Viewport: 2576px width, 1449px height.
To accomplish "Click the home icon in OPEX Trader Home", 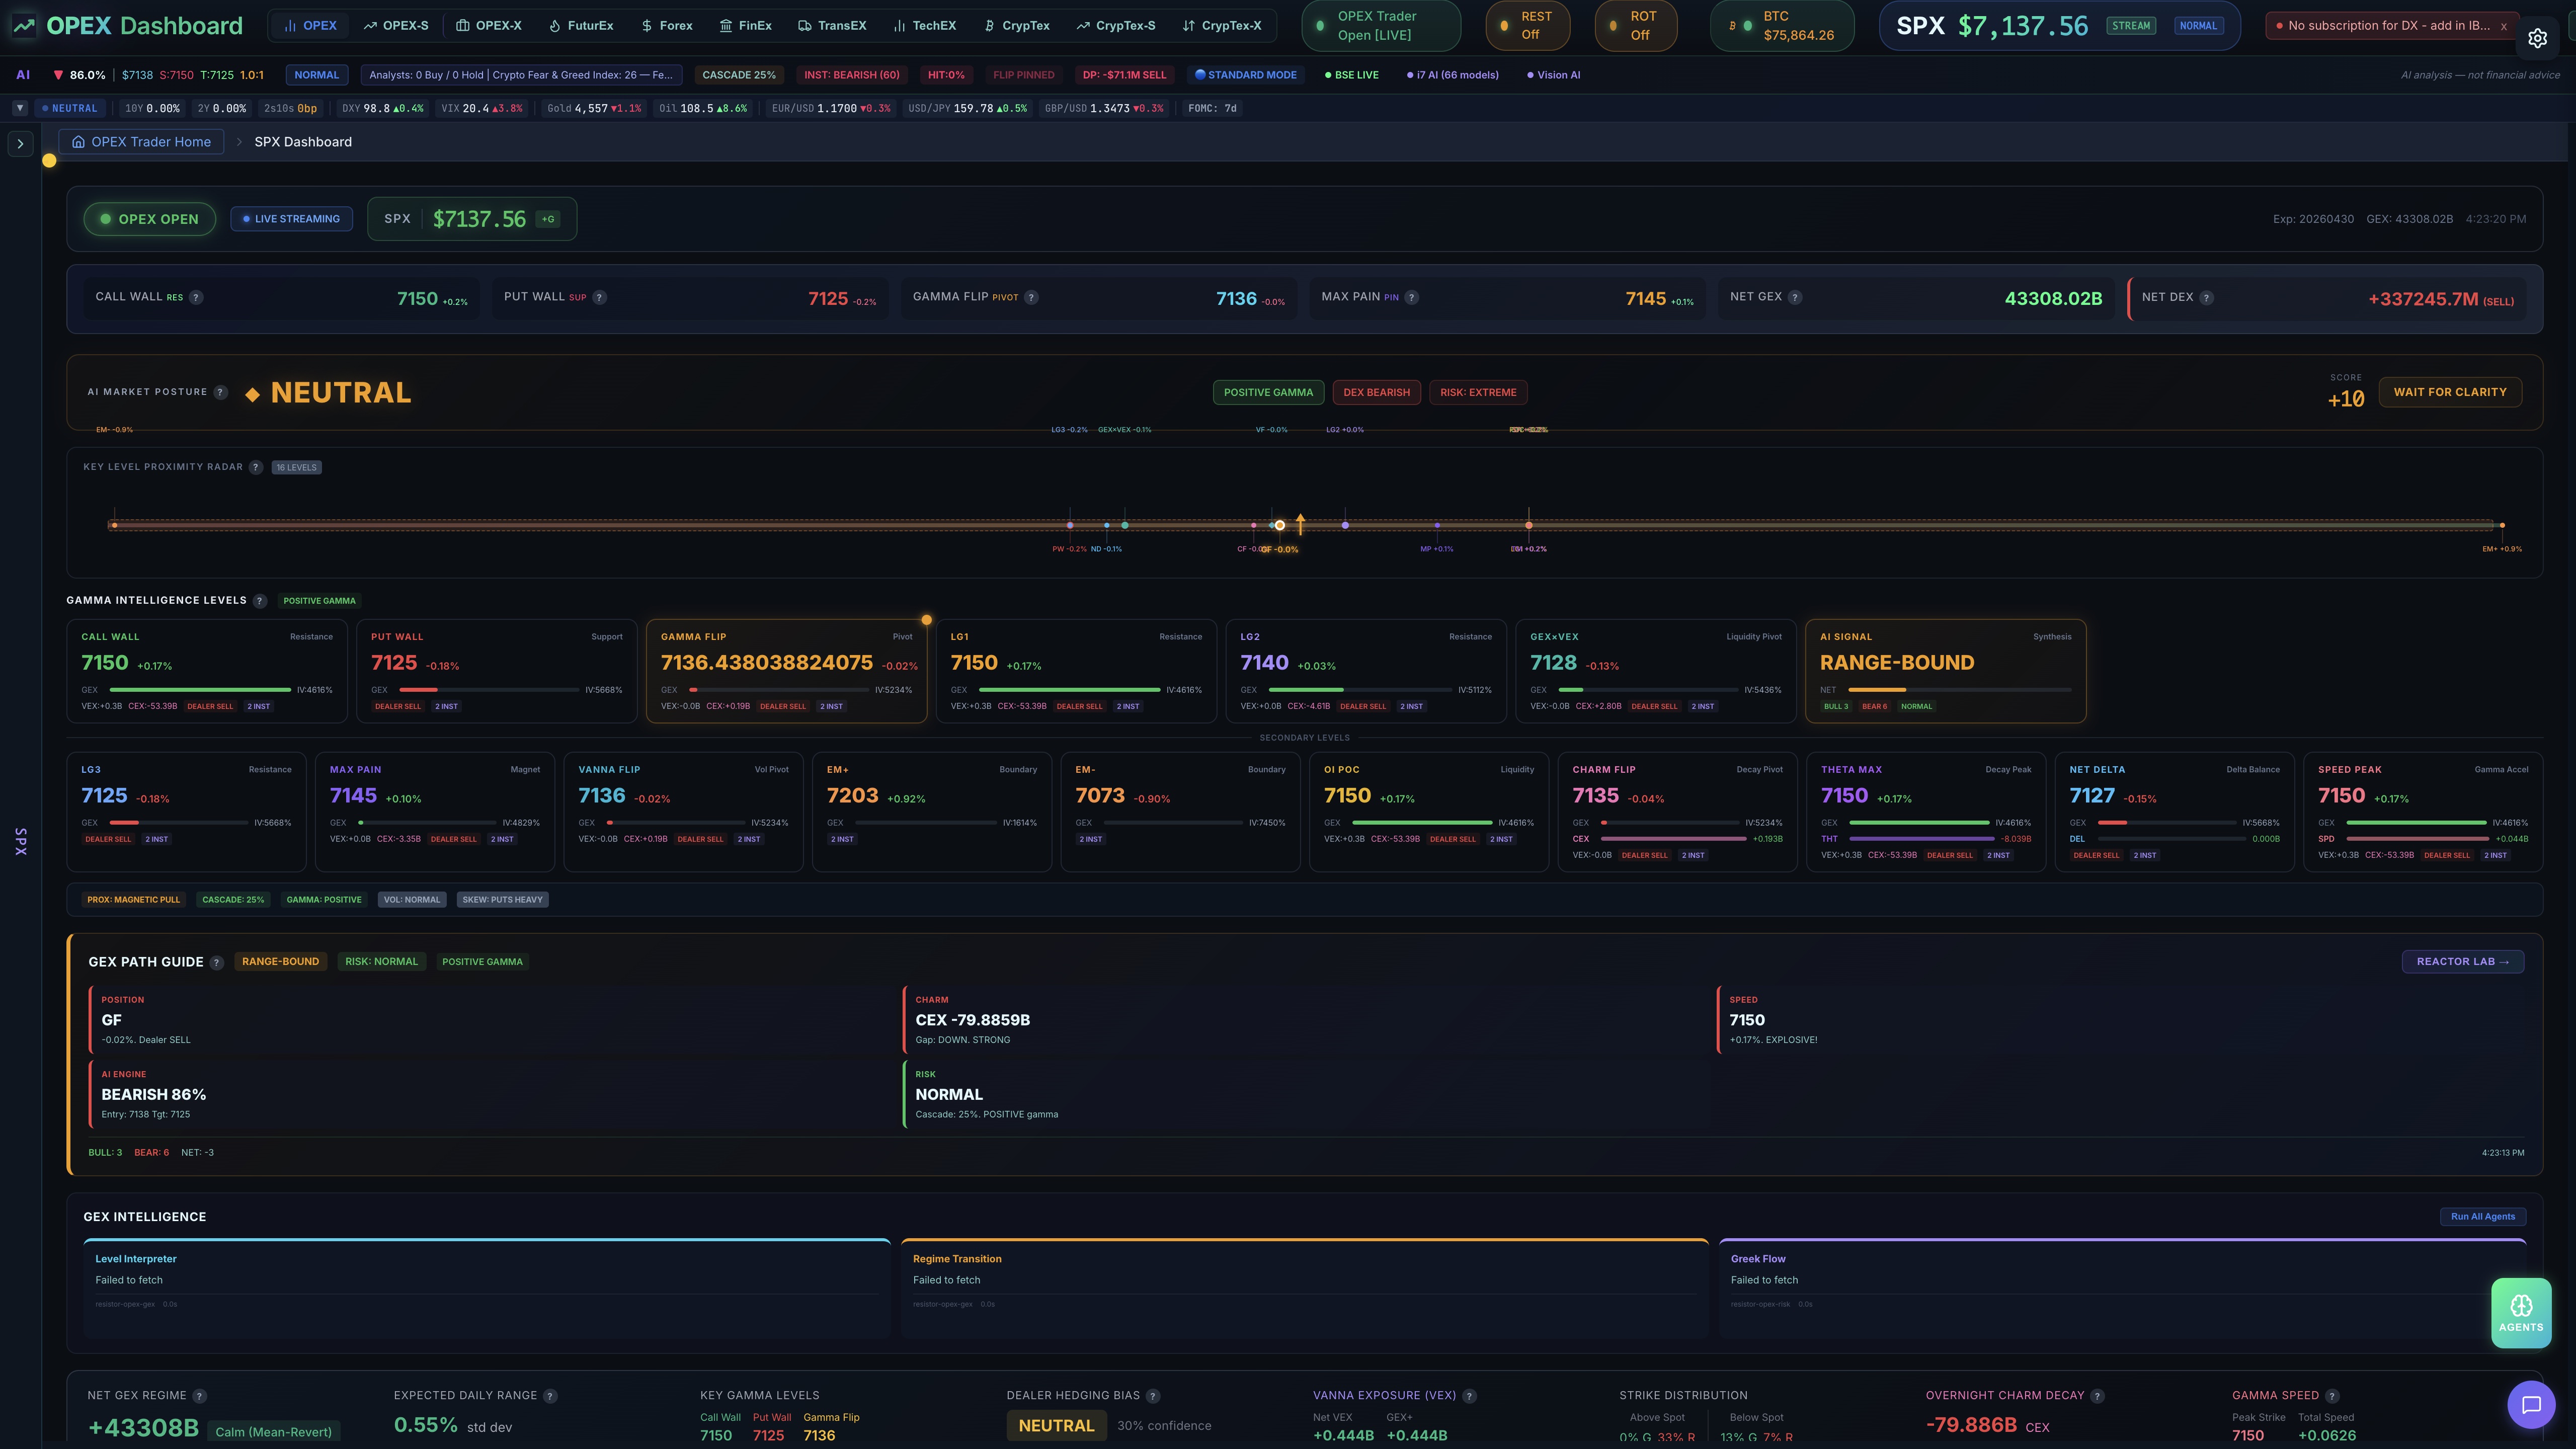I will pyautogui.click(x=78, y=142).
